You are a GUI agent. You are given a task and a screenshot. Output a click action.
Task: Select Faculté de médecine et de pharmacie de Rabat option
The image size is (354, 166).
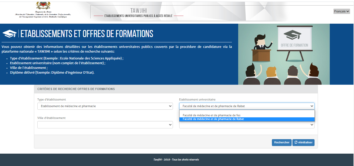coord(247,119)
